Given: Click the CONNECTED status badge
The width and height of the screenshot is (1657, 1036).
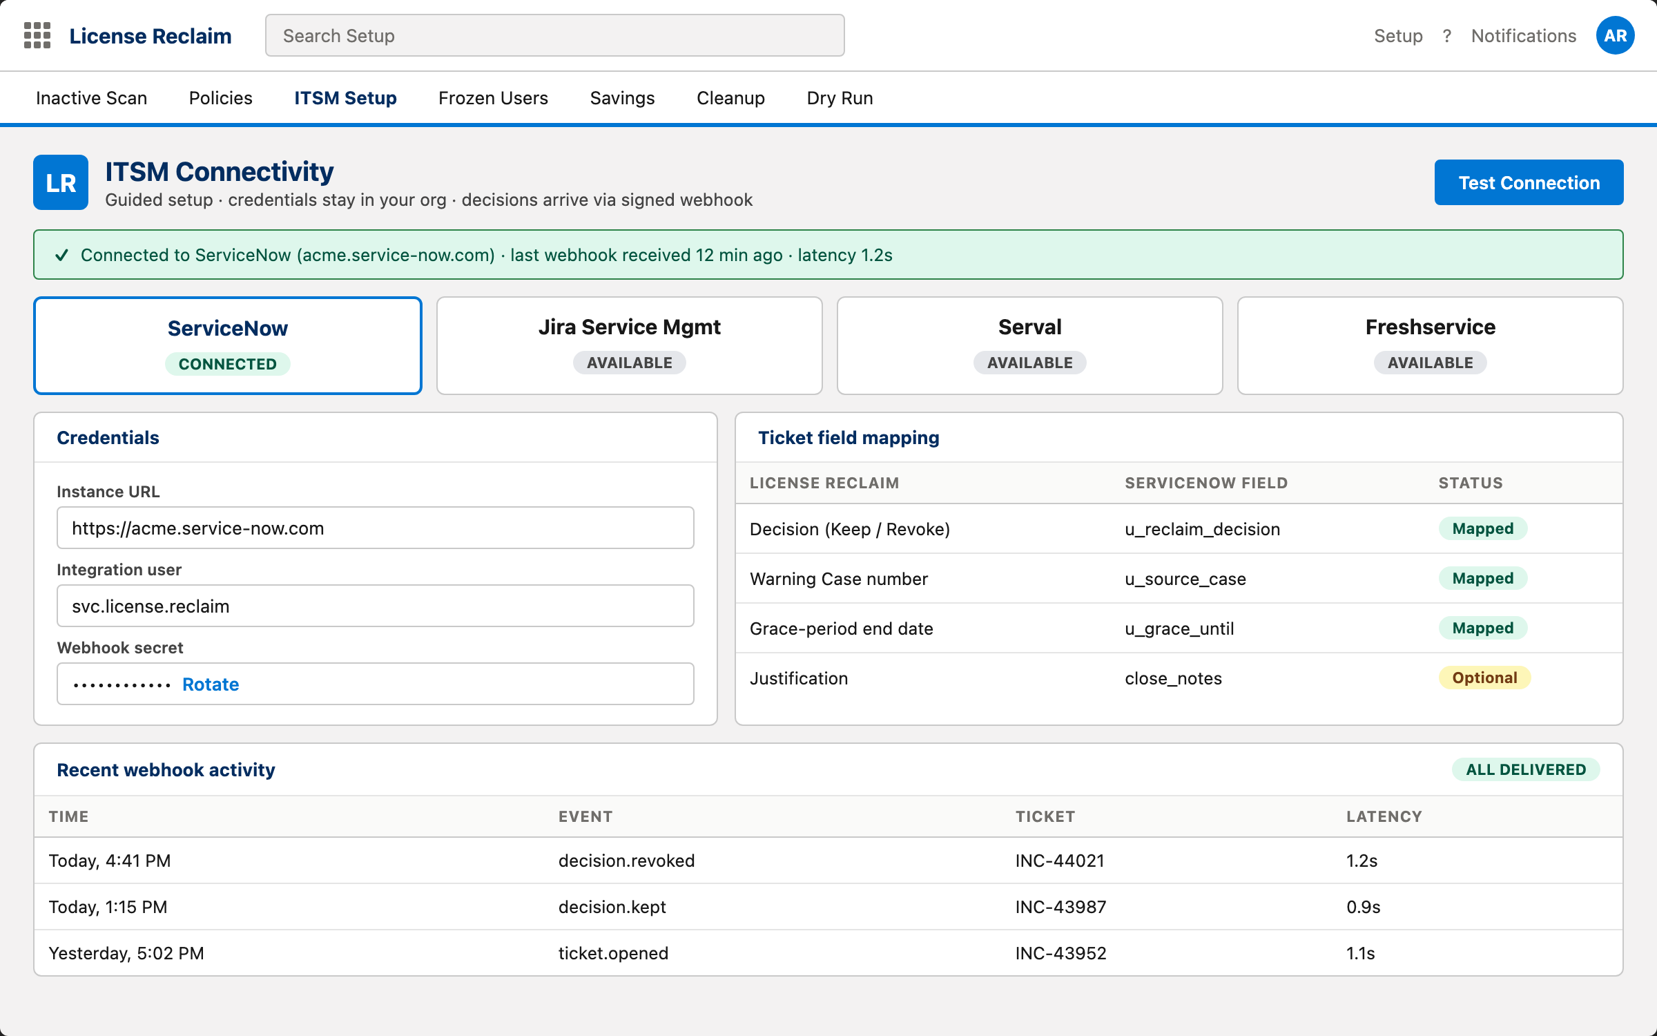Looking at the screenshot, I should tap(228, 364).
